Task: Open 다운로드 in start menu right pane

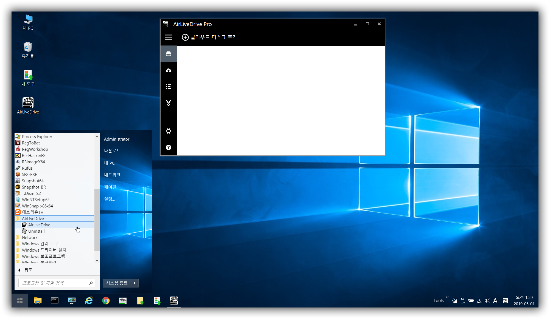Action: (x=112, y=151)
